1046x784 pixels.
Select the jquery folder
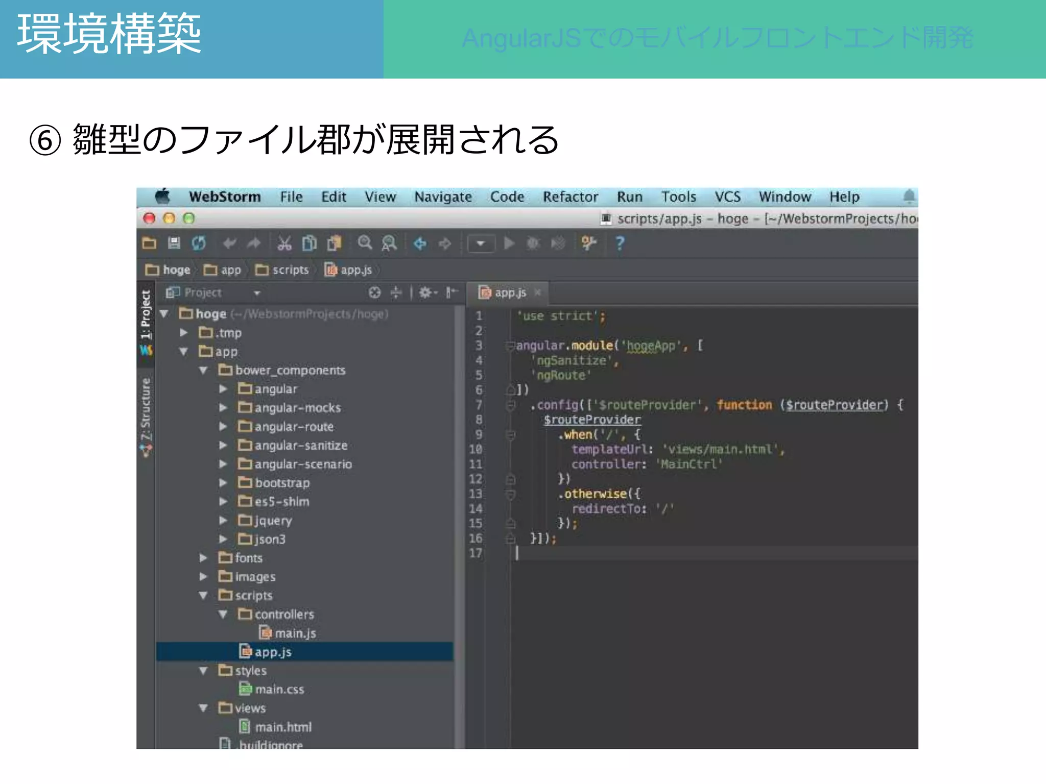point(265,521)
